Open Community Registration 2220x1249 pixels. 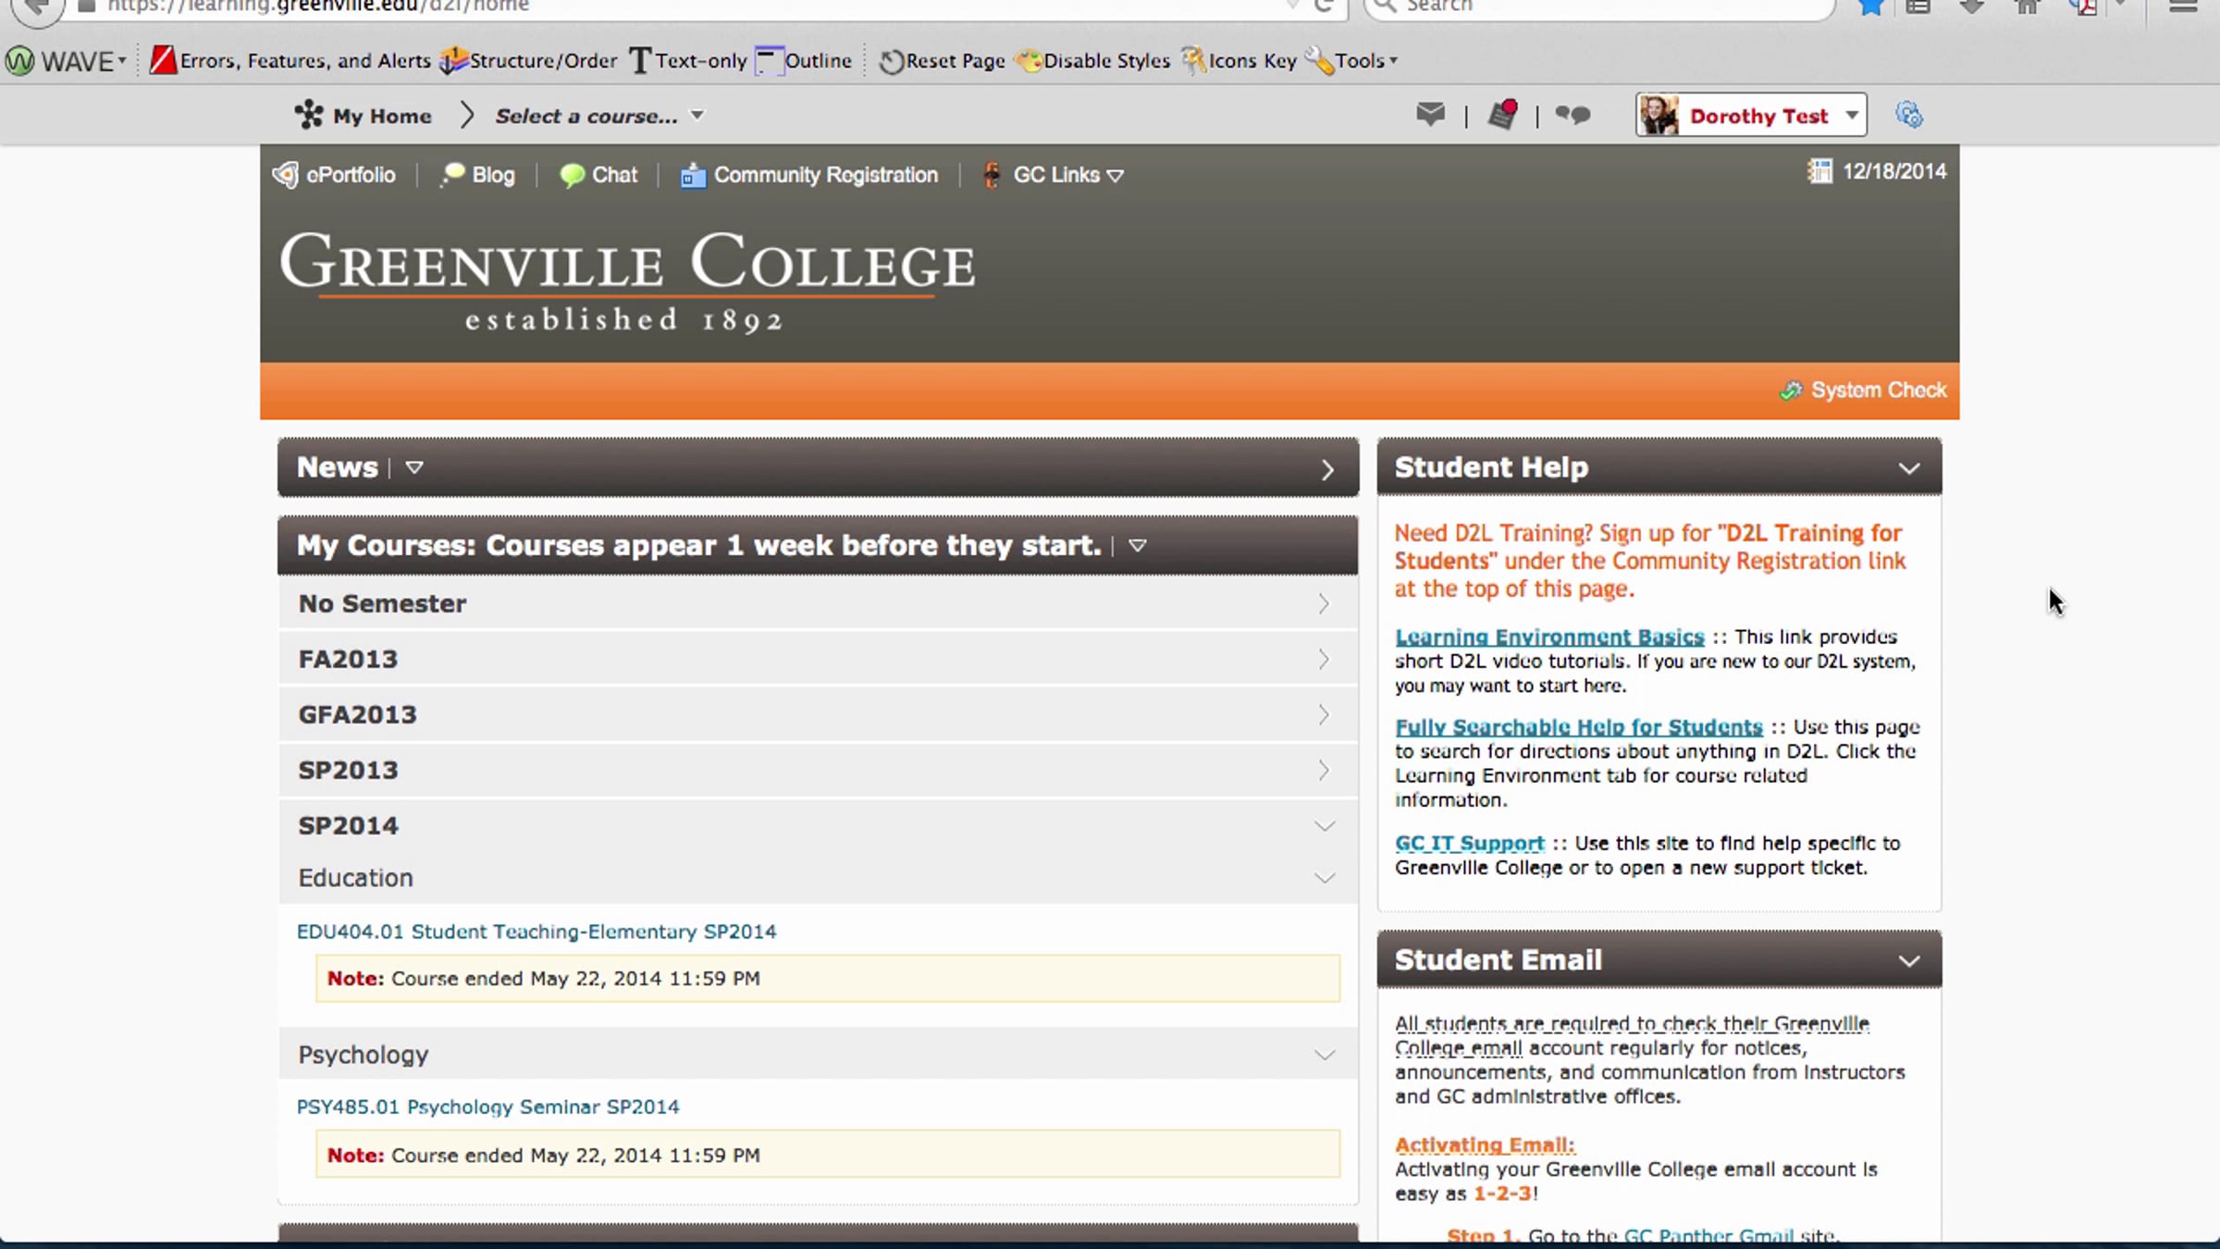[x=809, y=175]
